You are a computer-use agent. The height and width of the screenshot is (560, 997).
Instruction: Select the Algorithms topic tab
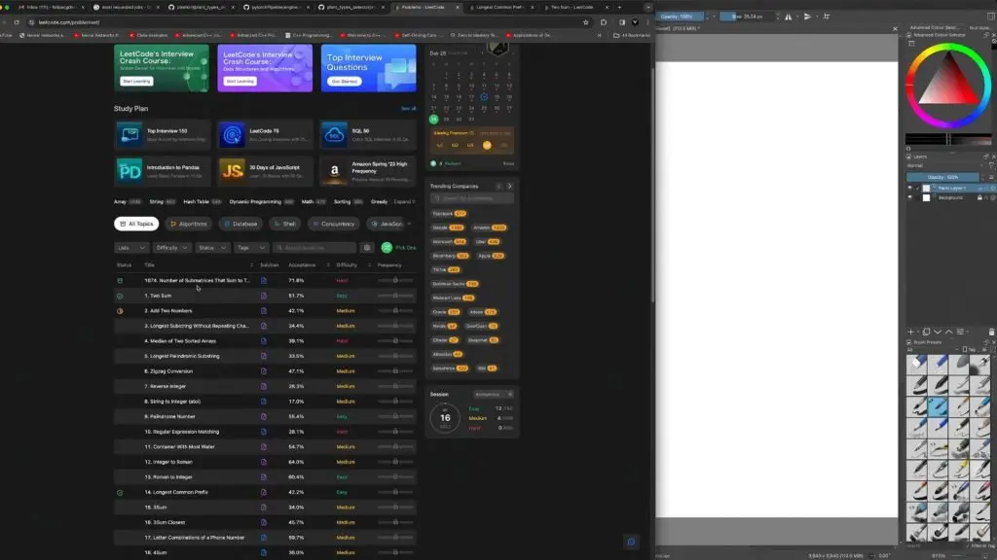point(187,224)
